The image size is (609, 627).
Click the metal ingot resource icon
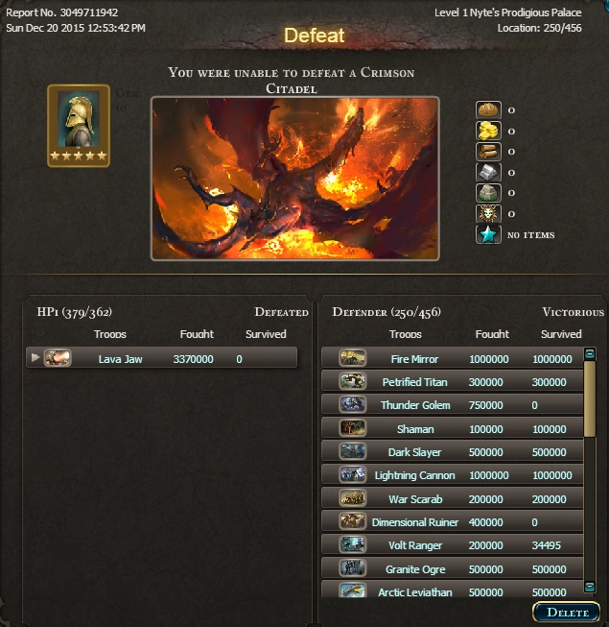488,172
